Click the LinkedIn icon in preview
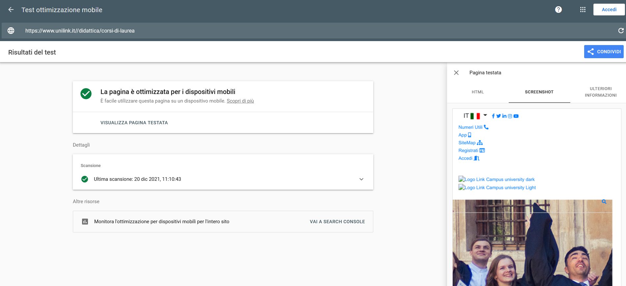Screen dimensions: 626x286 point(504,116)
